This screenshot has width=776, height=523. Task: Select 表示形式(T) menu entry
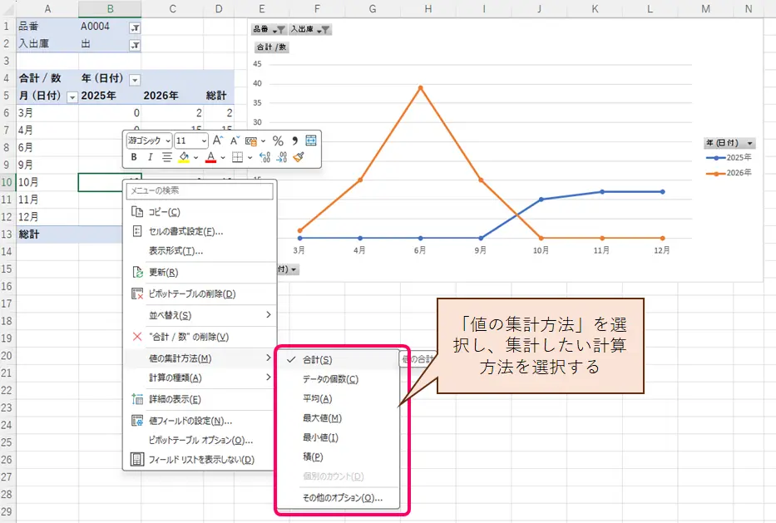pos(200,251)
